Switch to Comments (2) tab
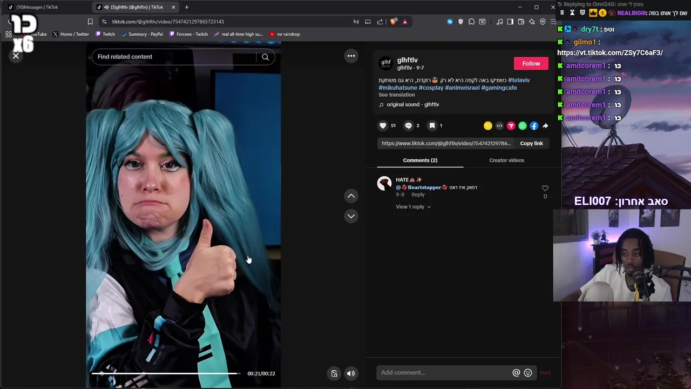Screen dimensions: 691x389 (x=420, y=160)
